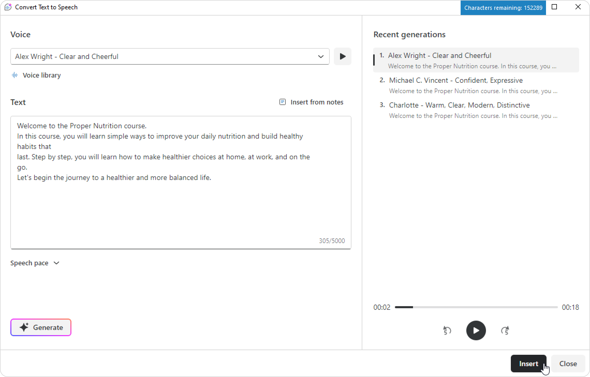Screen dimensions: 590x377
Task: Click the Generate sparkle icon
Action: click(x=24, y=327)
